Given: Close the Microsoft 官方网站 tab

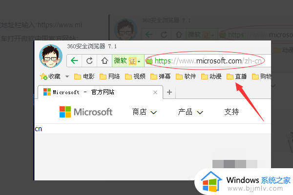Looking at the screenshot, I should pyautogui.click(x=155, y=92).
